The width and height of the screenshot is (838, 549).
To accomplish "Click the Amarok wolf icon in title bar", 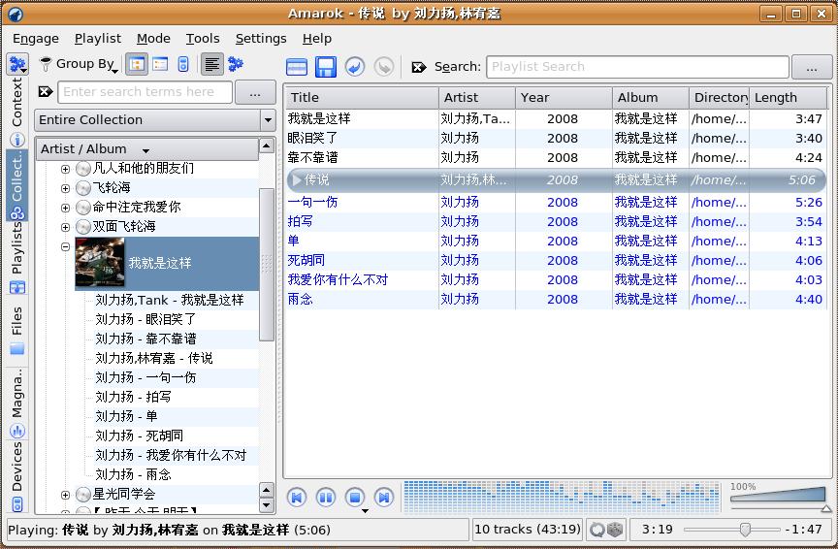I will point(15,14).
